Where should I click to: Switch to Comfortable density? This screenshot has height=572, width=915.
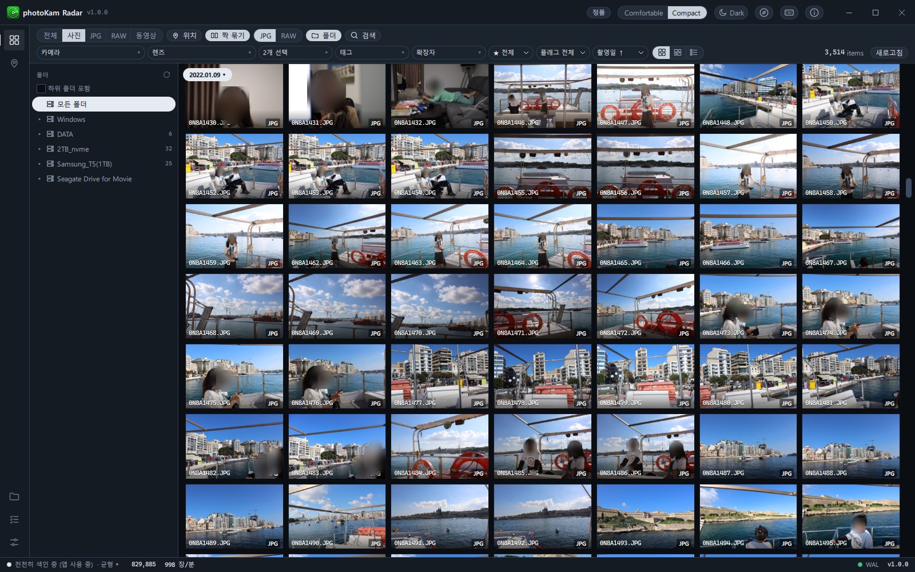pos(643,13)
